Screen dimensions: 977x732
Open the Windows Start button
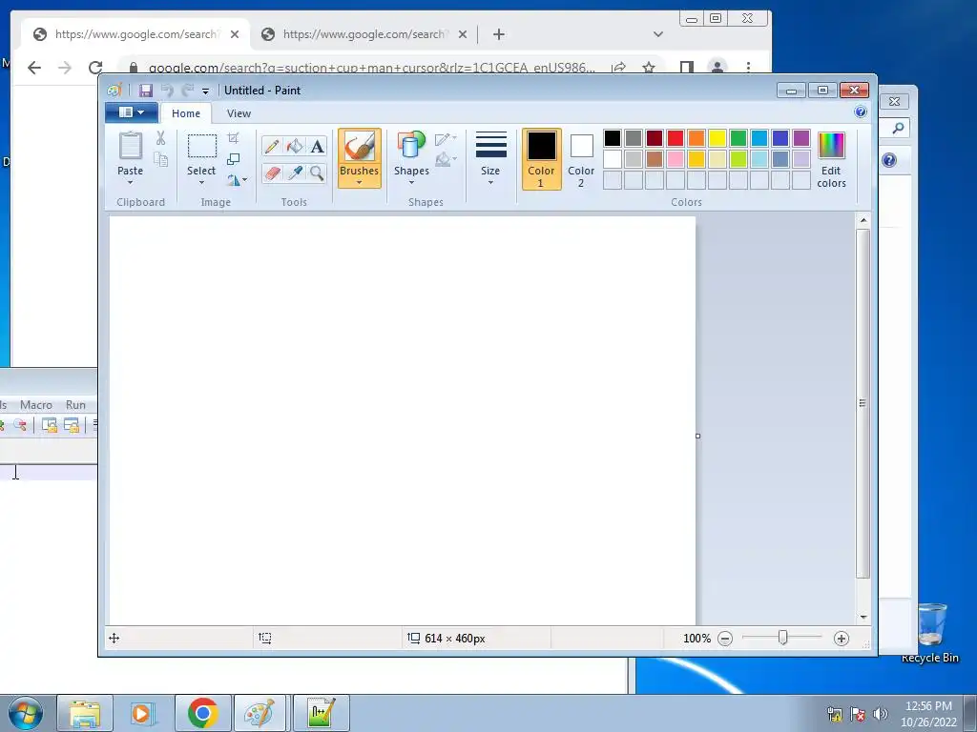point(25,713)
